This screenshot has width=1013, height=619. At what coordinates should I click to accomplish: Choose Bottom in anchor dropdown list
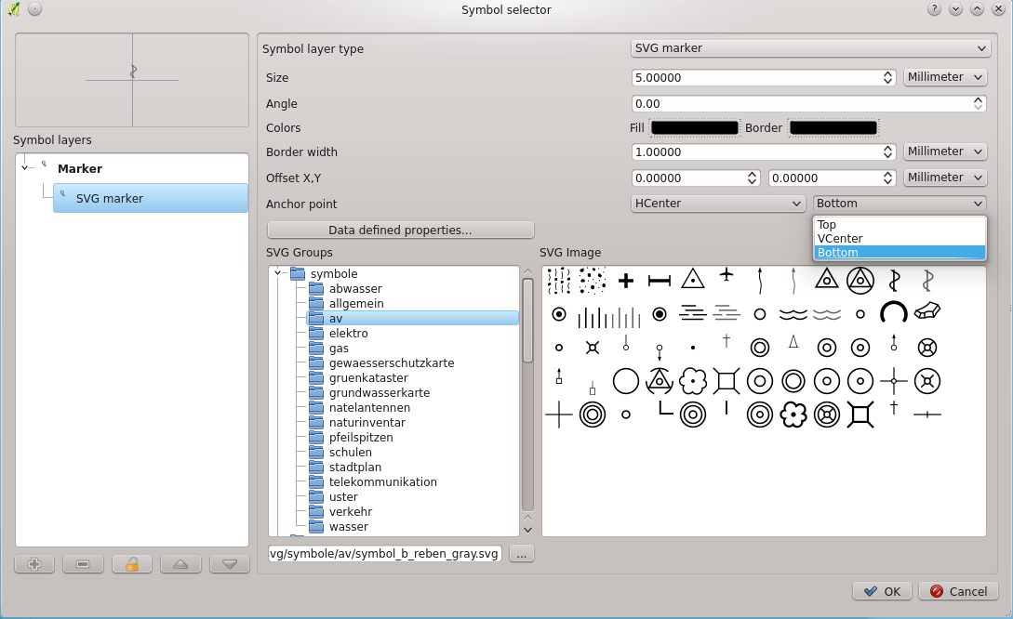coord(900,253)
